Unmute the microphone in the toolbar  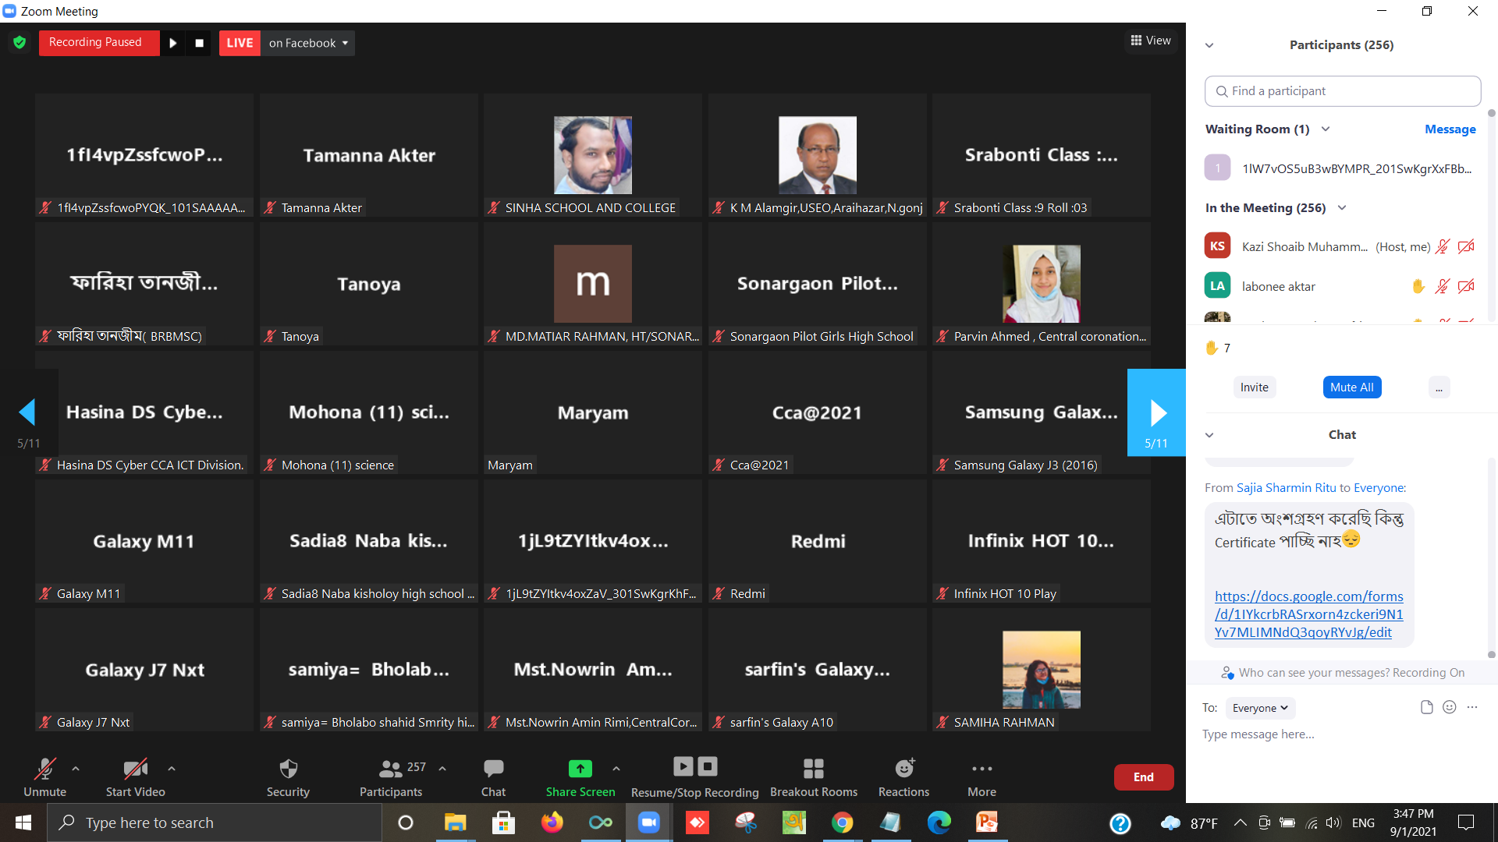tap(44, 777)
